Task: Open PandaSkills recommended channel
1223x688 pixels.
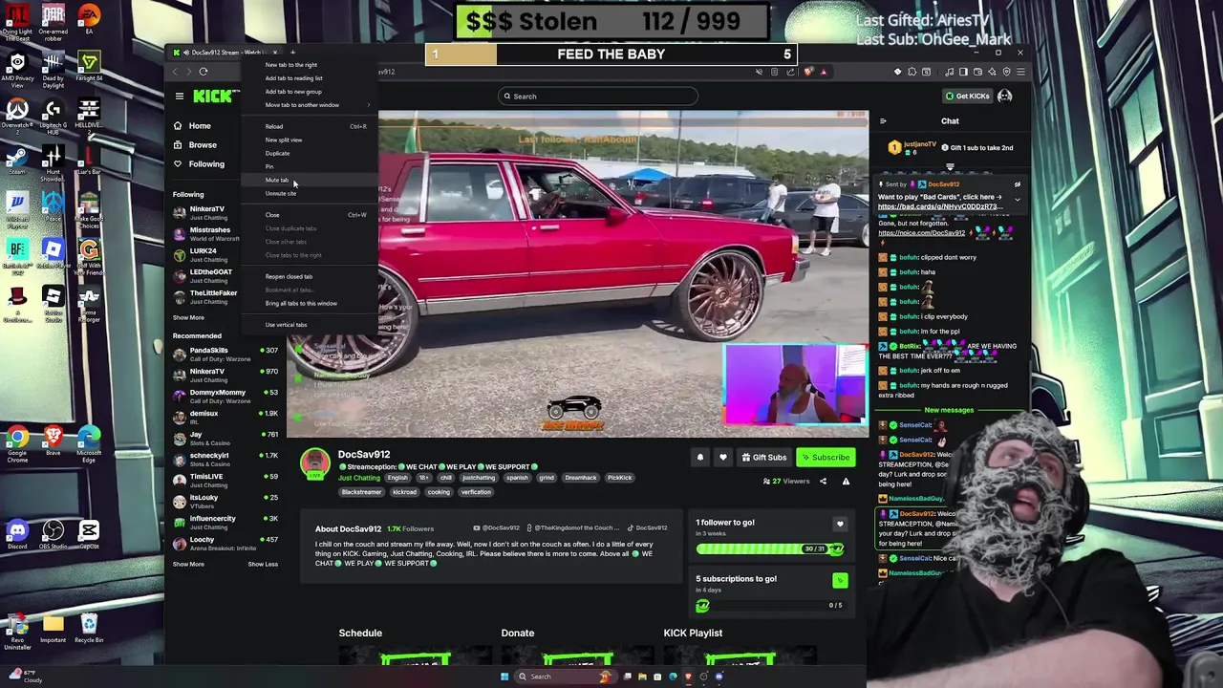Action: click(225, 355)
